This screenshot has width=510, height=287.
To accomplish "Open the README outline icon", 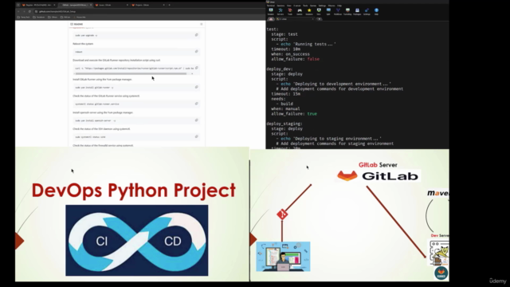I will coord(202,24).
